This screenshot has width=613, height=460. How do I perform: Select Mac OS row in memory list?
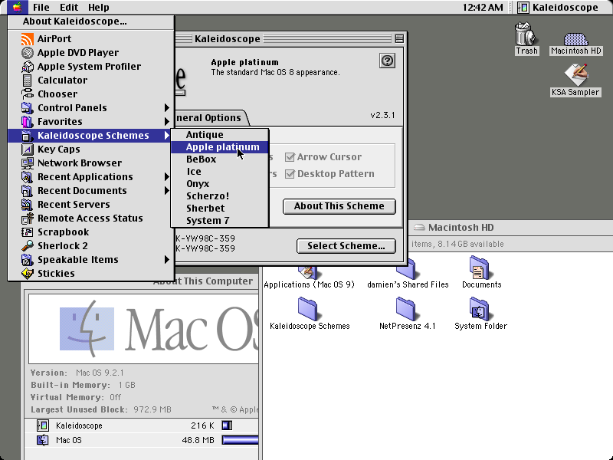pos(142,440)
